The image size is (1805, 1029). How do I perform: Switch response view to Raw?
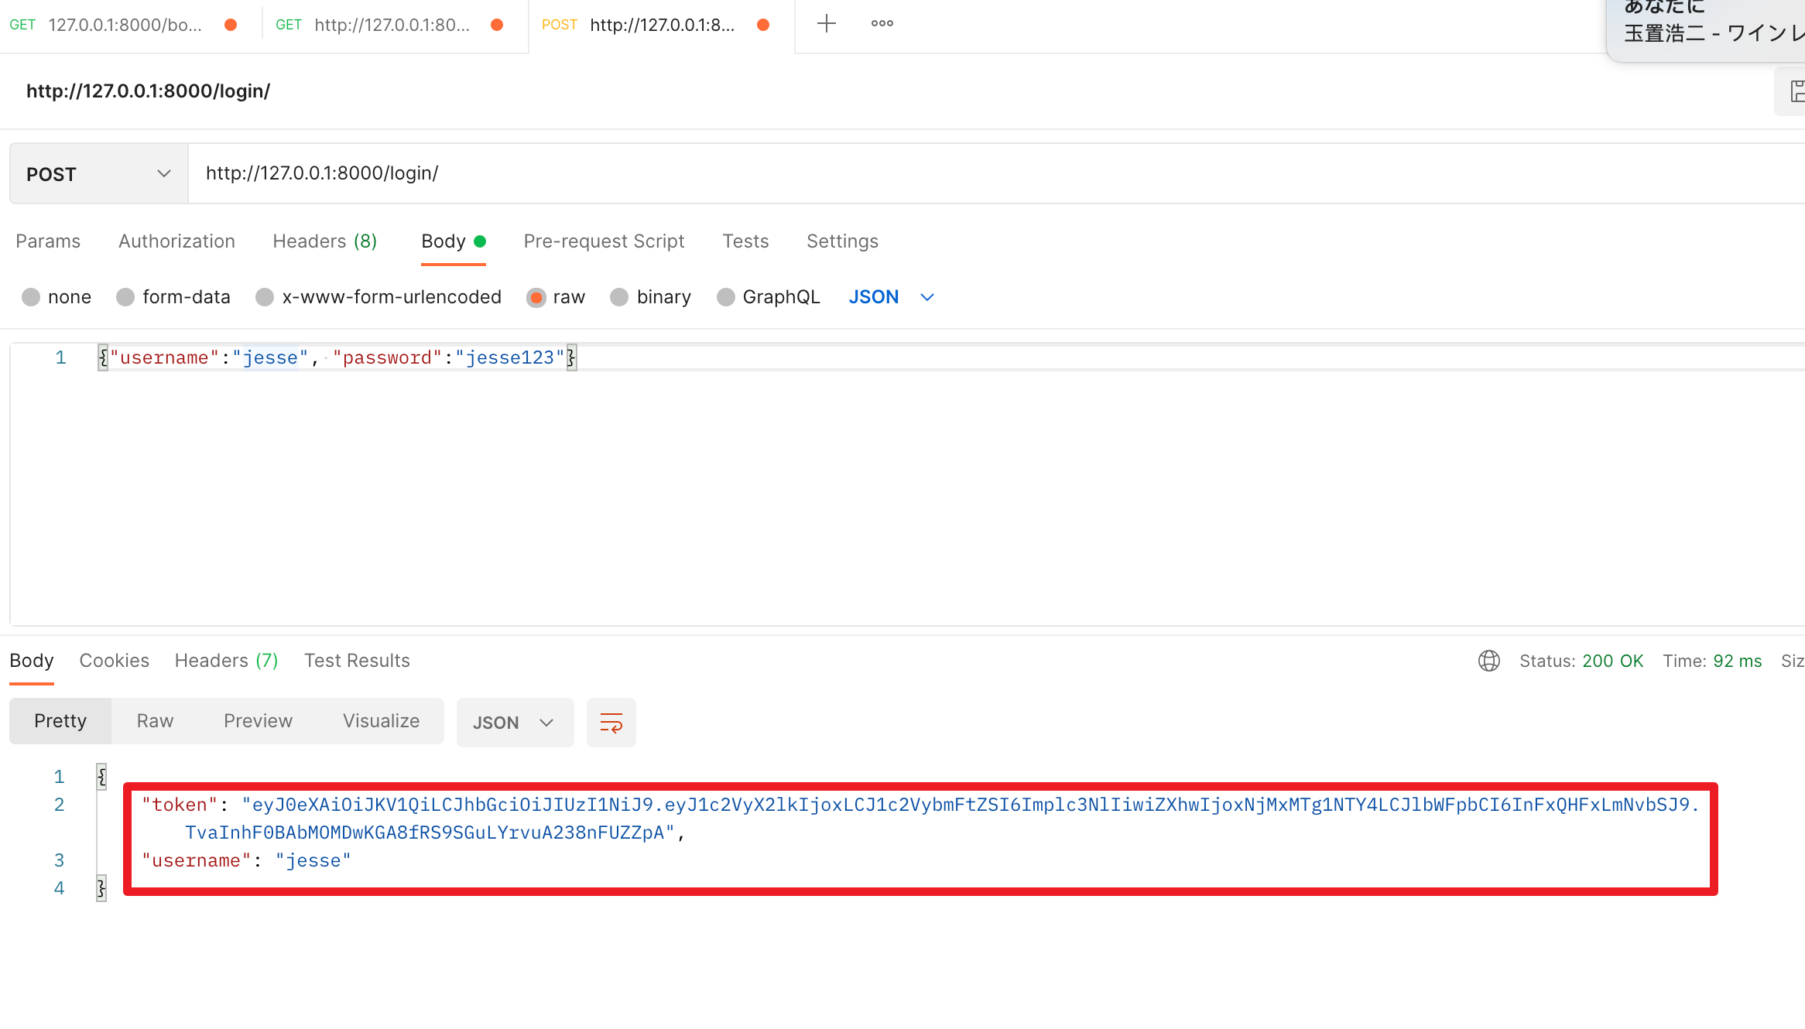pos(155,721)
